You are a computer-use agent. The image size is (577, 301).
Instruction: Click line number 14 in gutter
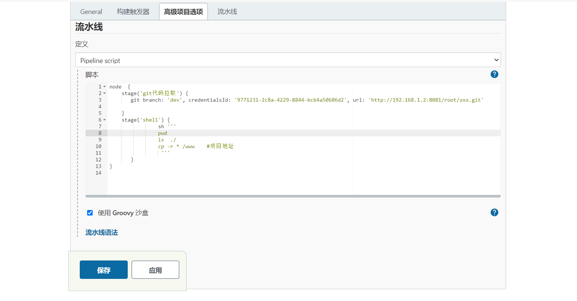(98, 173)
